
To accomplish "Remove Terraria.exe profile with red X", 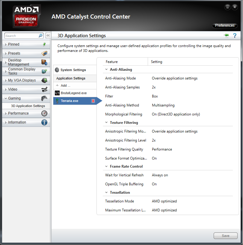I will click(x=93, y=101).
